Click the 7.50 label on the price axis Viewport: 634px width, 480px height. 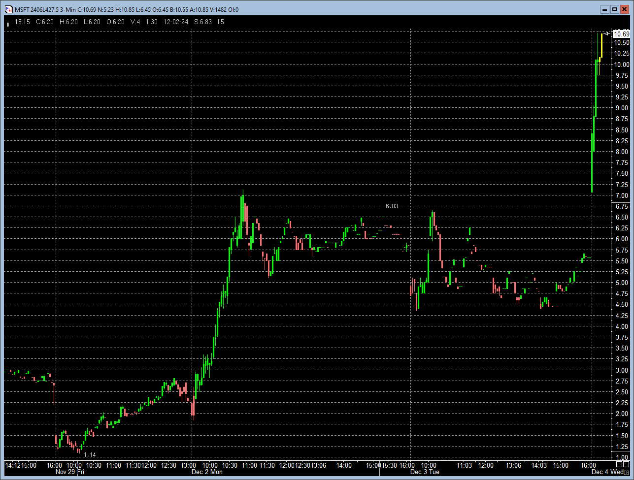pos(622,174)
